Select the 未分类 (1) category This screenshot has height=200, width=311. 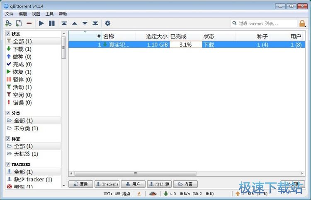point(33,128)
